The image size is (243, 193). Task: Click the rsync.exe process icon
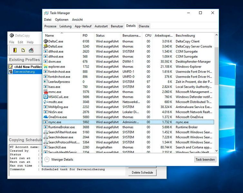click(46, 122)
